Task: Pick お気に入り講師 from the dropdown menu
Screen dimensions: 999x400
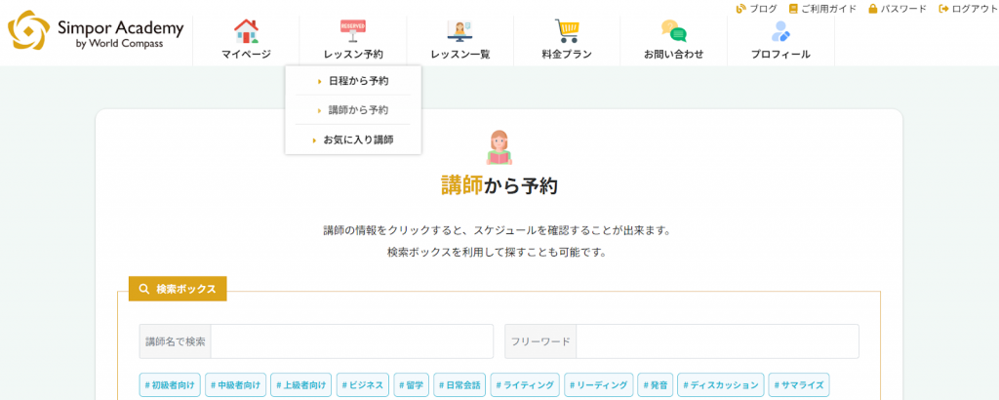Action: tap(357, 140)
